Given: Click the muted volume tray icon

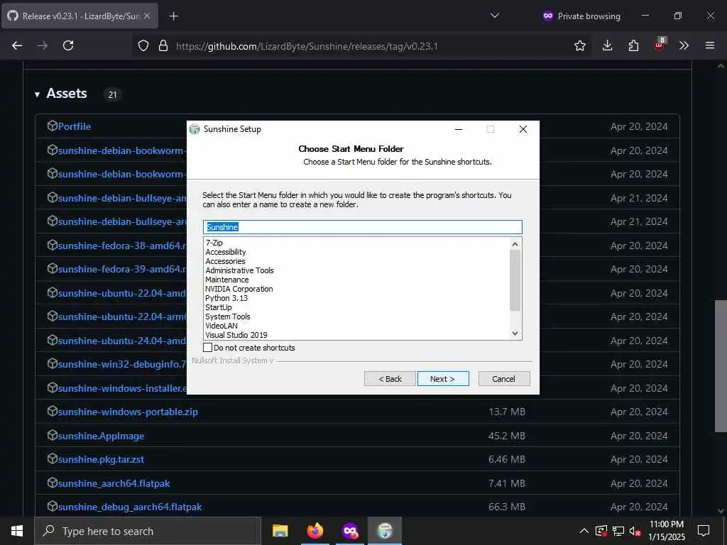Looking at the screenshot, I should pos(635,531).
